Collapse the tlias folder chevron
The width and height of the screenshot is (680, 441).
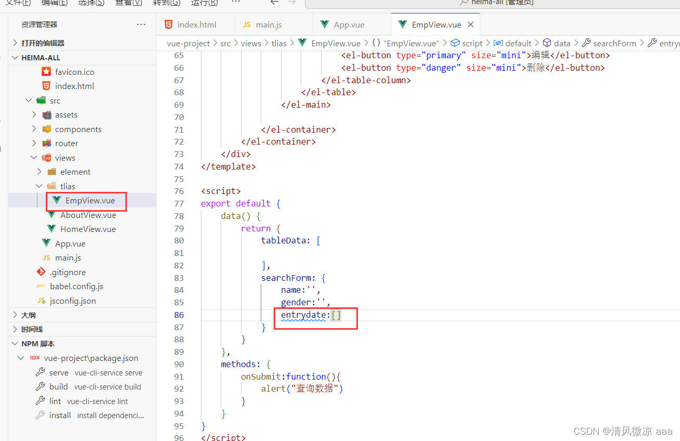pyautogui.click(x=40, y=186)
